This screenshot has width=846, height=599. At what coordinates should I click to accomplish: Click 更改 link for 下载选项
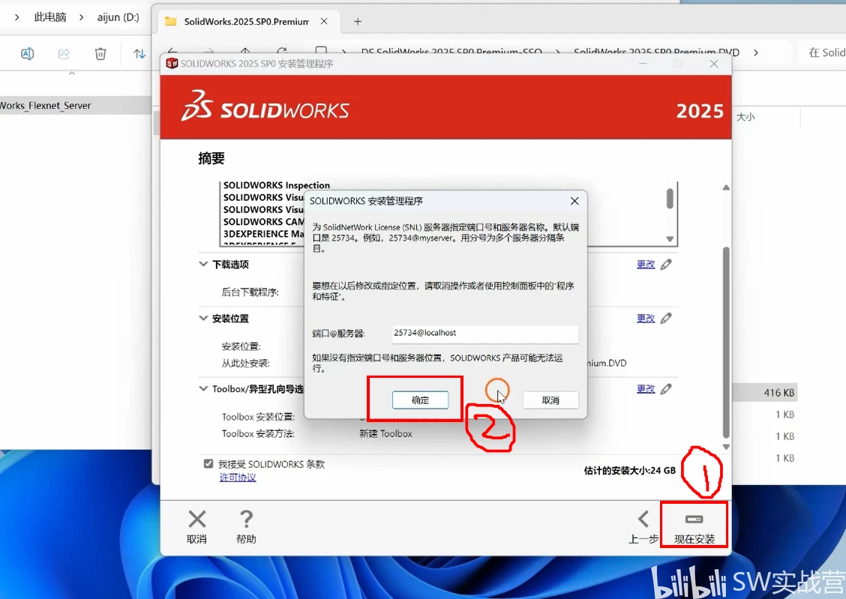(x=646, y=264)
